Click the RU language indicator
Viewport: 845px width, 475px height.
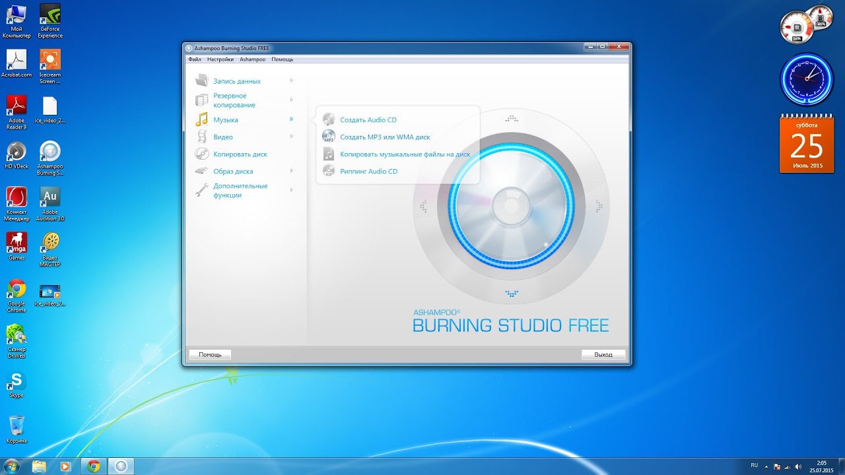[754, 466]
